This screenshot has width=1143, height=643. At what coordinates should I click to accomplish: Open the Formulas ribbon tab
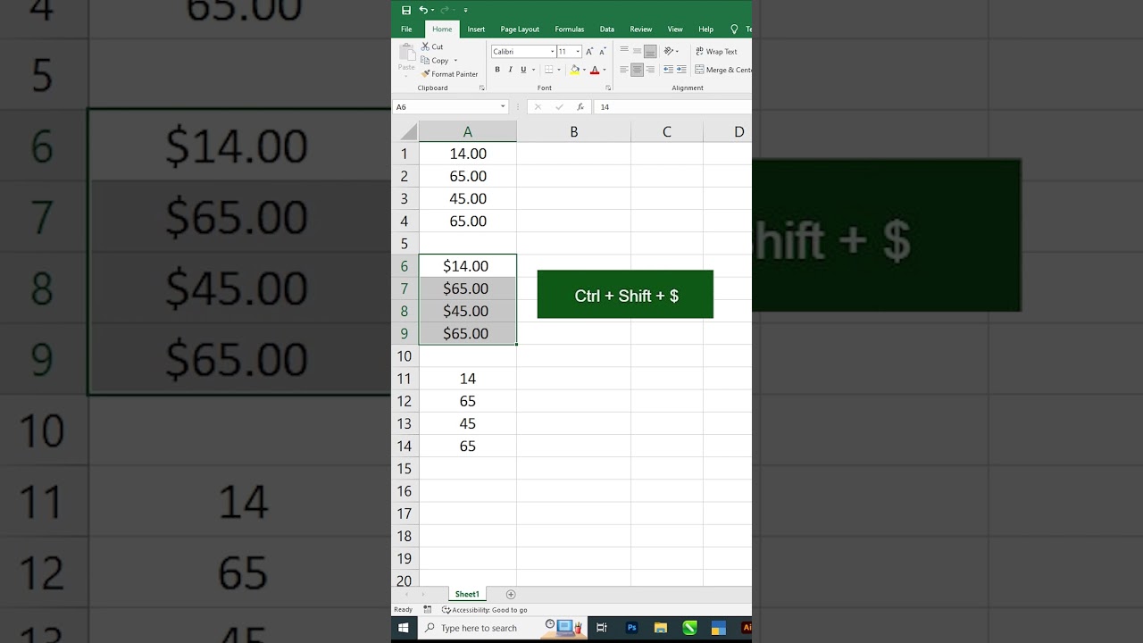coord(570,29)
